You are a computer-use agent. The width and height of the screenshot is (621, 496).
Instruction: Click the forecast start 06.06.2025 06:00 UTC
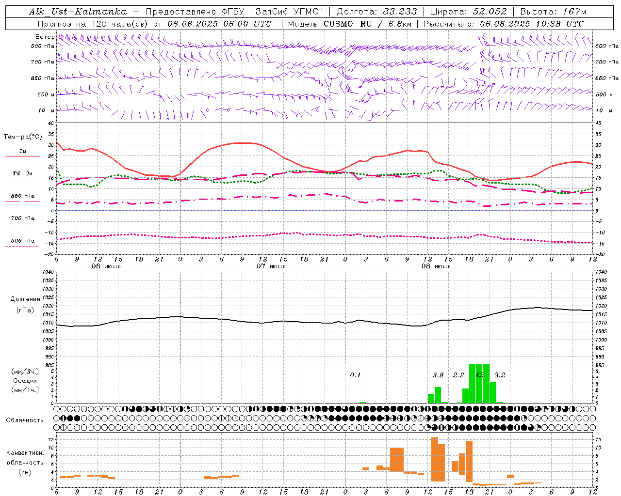point(219,24)
